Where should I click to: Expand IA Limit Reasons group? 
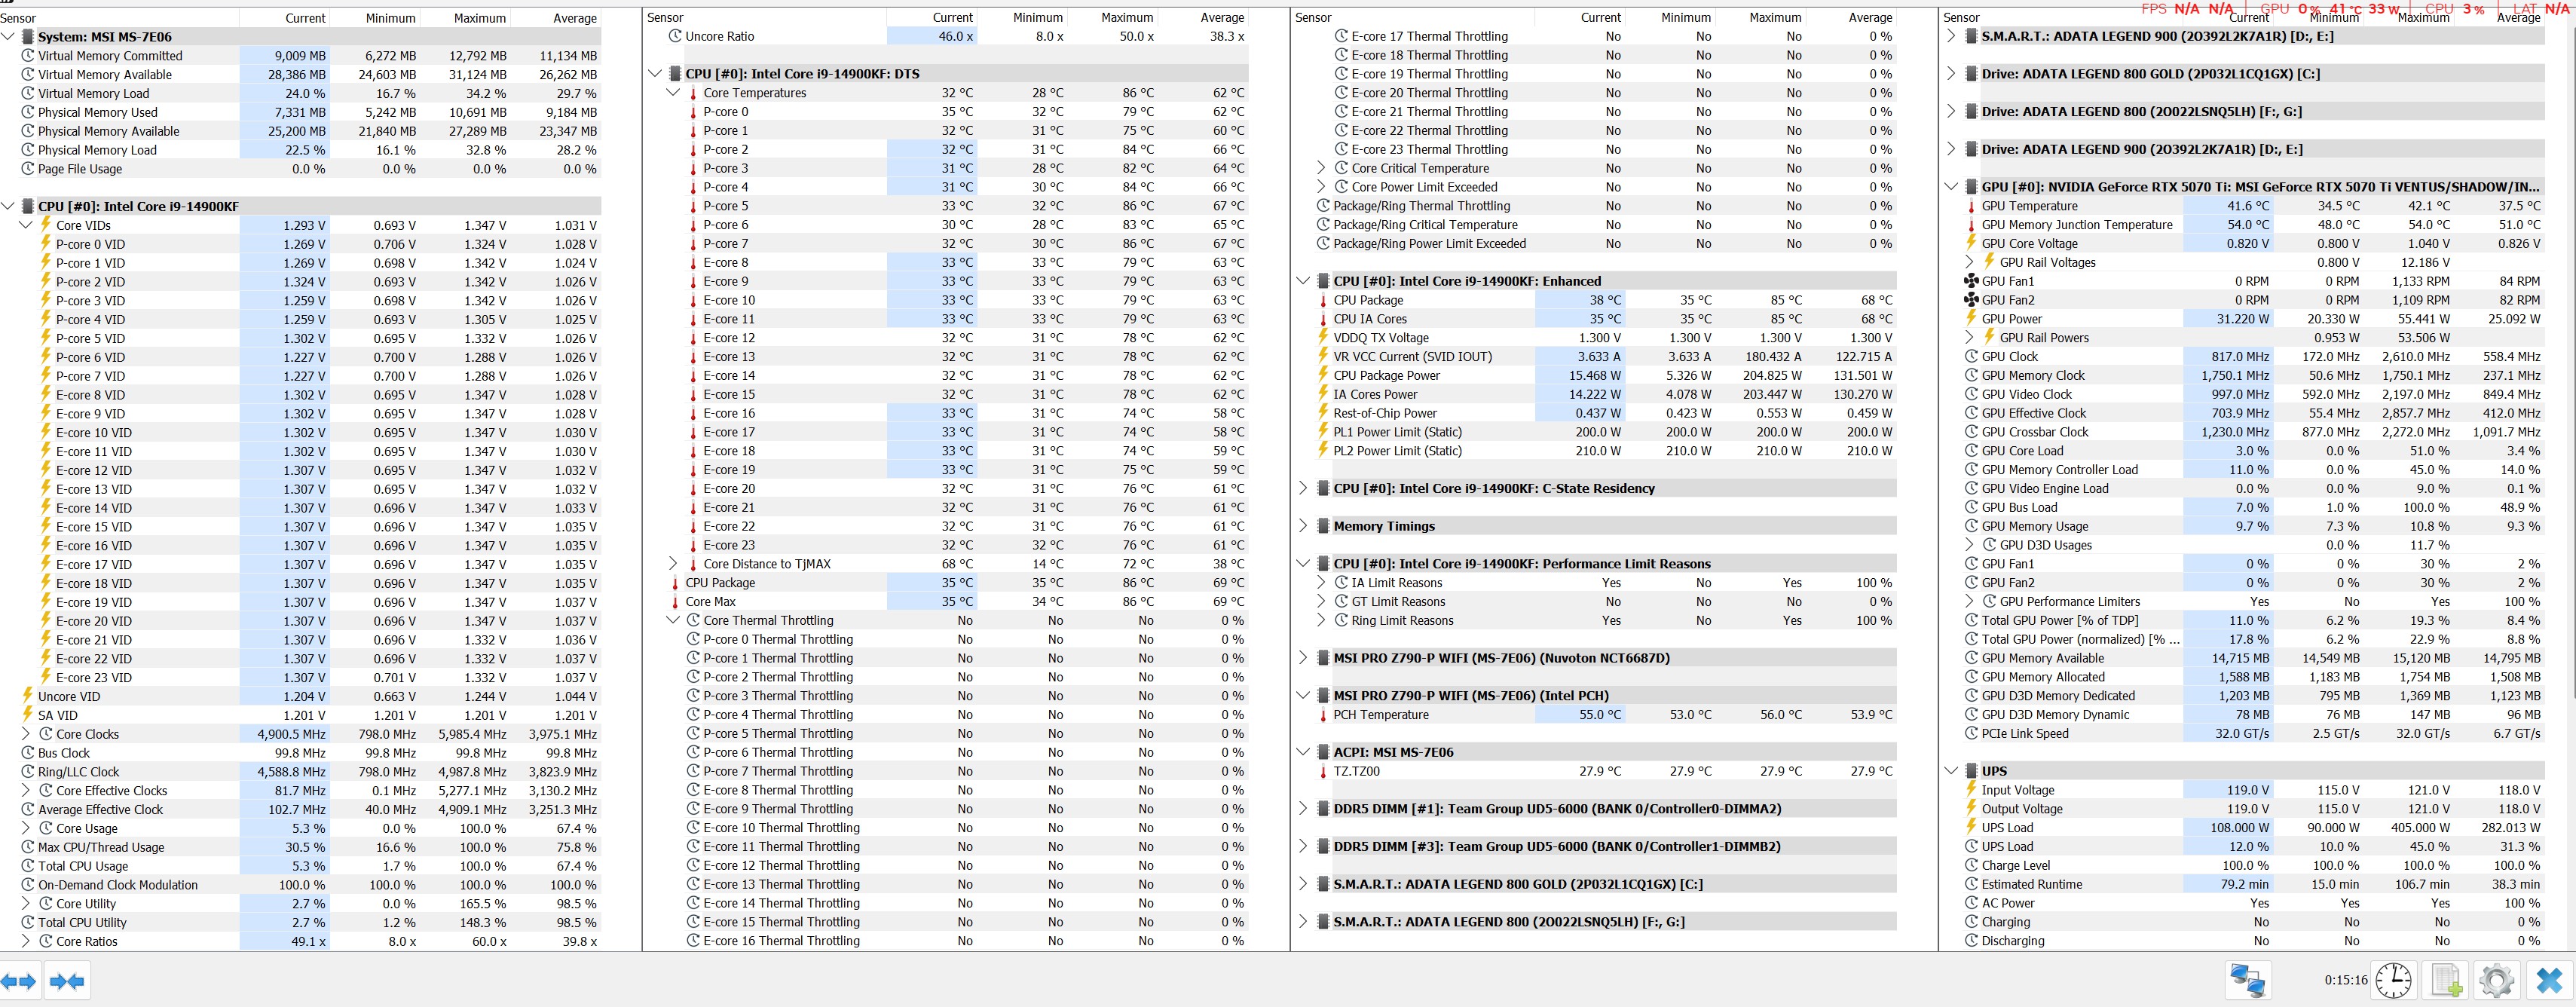point(1321,583)
